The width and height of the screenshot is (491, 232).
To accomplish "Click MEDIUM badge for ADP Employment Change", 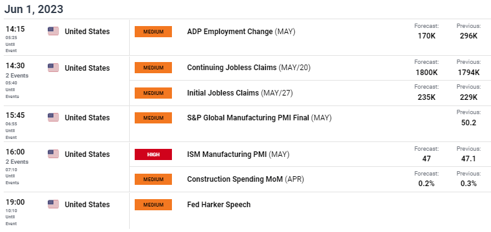I will click(153, 32).
